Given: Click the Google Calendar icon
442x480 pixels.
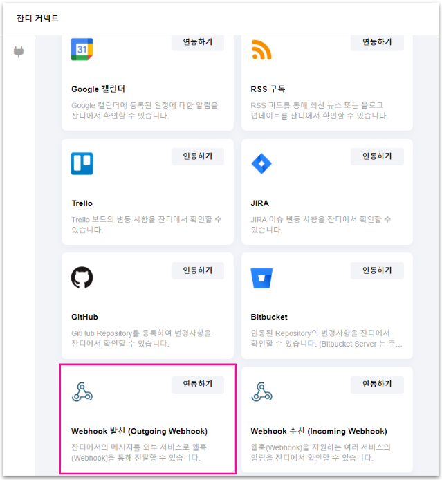Looking at the screenshot, I should 82,50.
